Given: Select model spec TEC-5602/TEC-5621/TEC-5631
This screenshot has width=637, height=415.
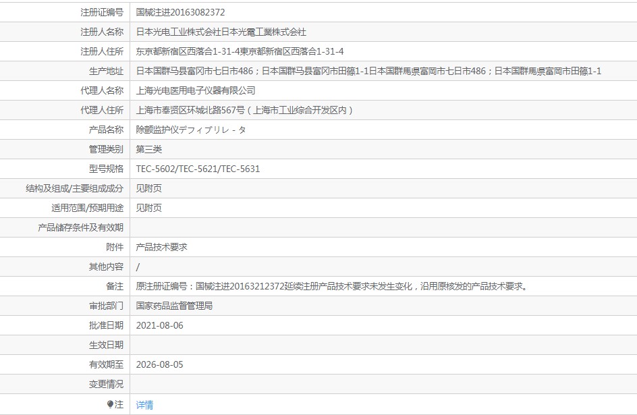Looking at the screenshot, I should click(198, 169).
